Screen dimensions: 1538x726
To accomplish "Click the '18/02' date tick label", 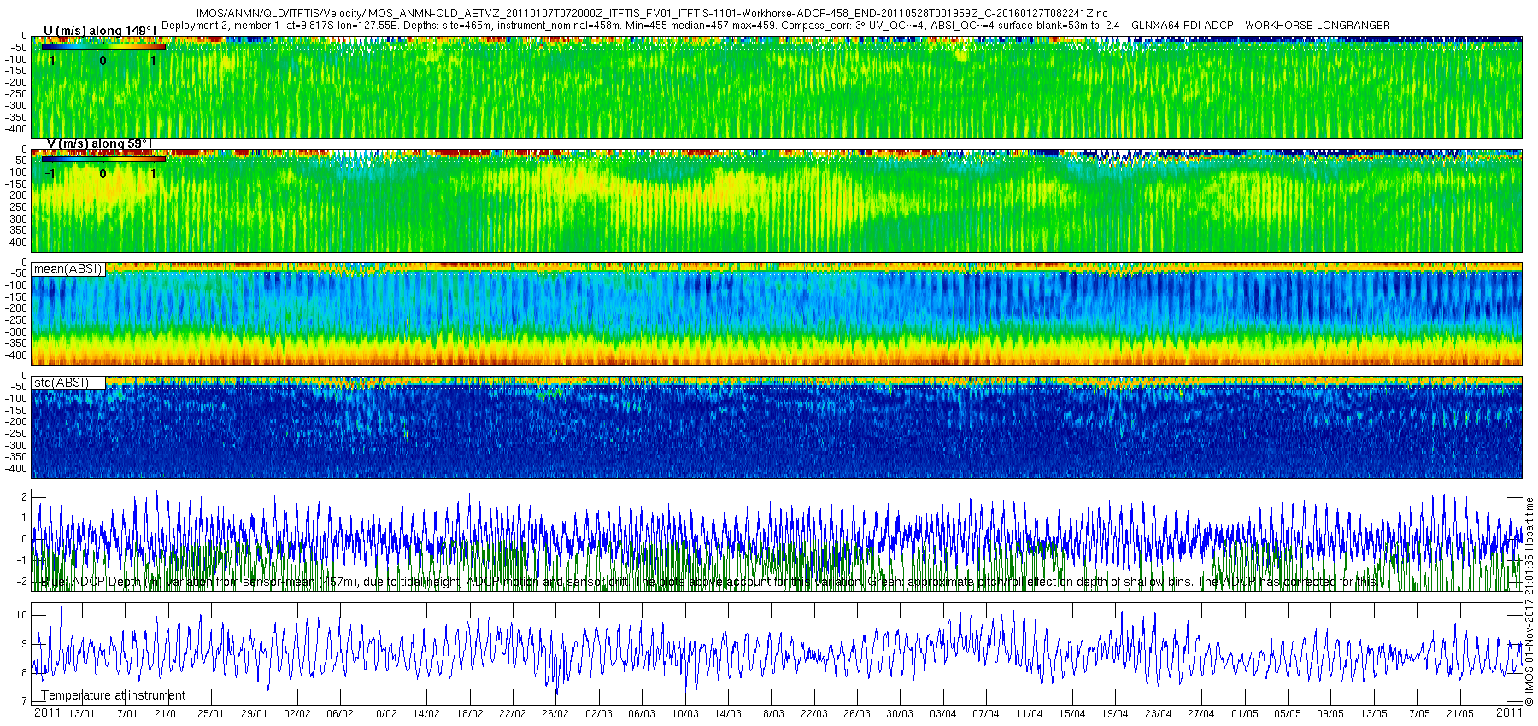I will pyautogui.click(x=470, y=714).
